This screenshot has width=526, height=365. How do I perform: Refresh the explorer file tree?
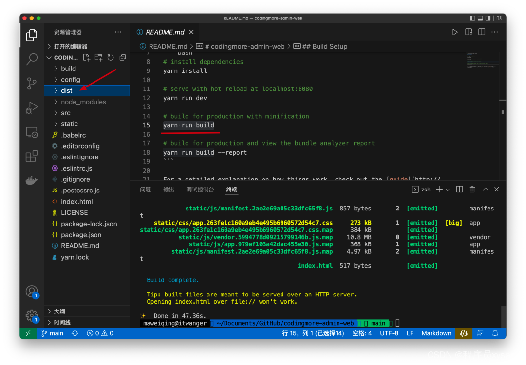tap(111, 58)
